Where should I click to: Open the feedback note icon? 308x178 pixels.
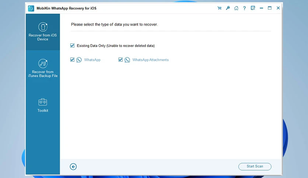253,8
